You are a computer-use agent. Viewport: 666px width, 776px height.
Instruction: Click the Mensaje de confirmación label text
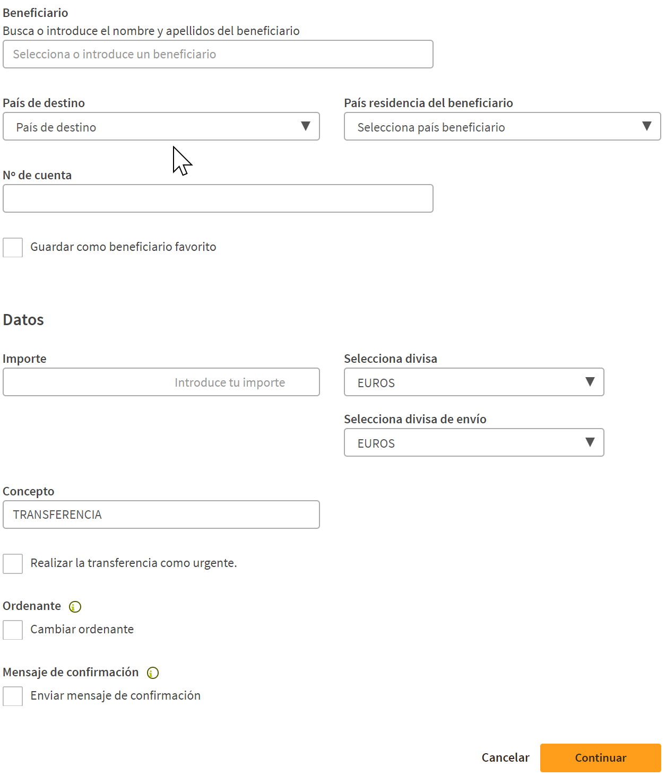71,672
